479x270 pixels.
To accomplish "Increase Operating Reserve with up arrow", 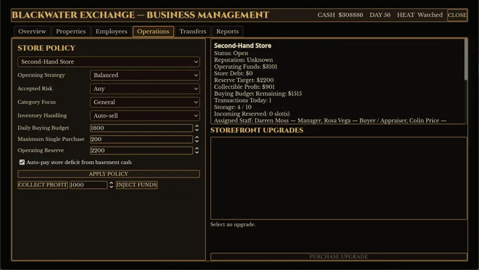I will (x=197, y=148).
